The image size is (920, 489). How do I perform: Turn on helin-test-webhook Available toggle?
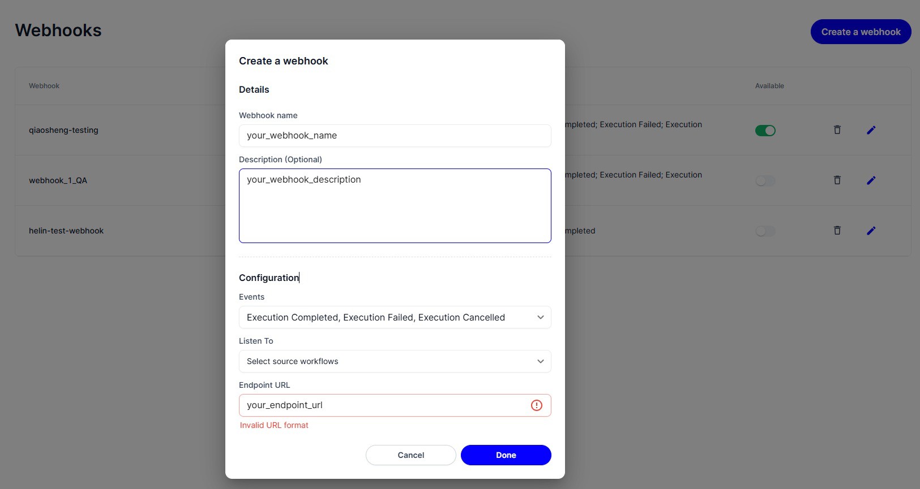(765, 231)
